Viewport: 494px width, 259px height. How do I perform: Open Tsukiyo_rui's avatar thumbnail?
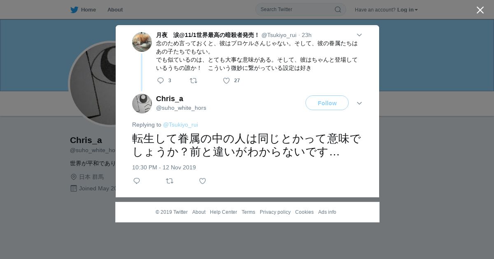[142, 42]
